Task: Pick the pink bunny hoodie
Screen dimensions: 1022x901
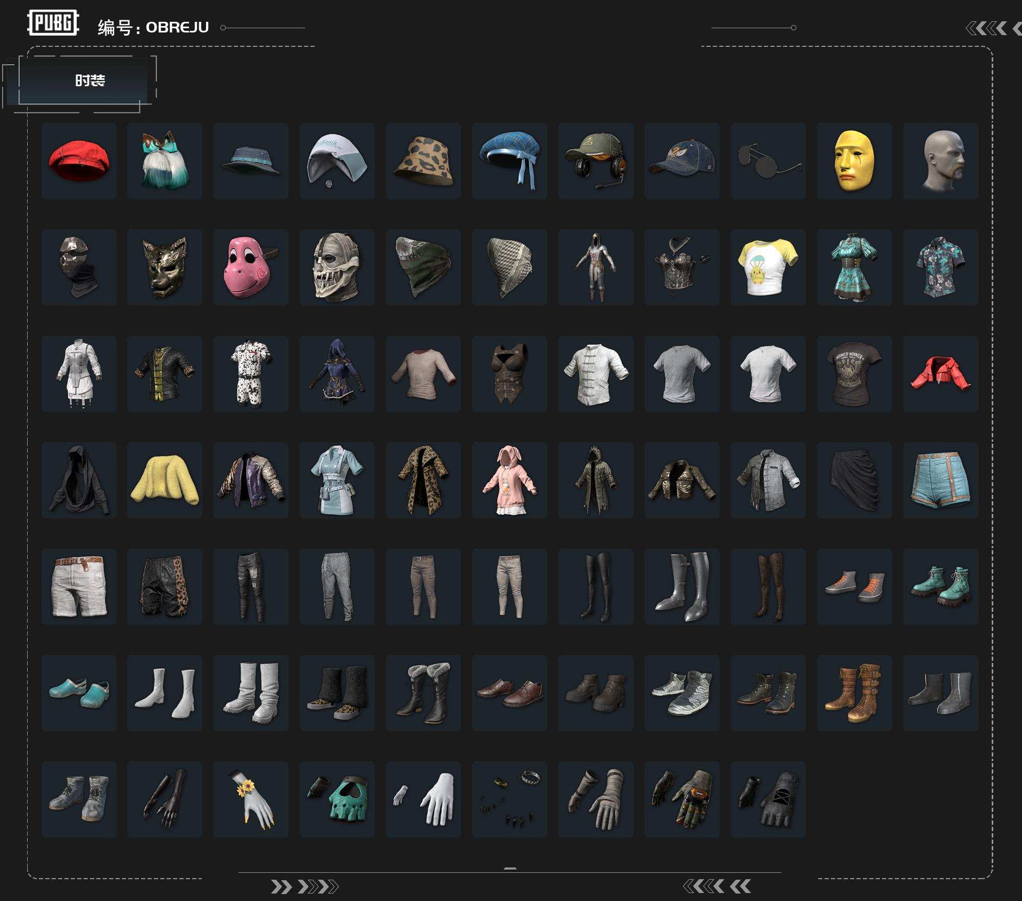Action: (x=509, y=480)
